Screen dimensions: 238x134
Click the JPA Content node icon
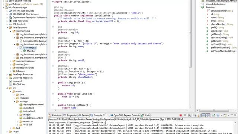click(10, 24)
